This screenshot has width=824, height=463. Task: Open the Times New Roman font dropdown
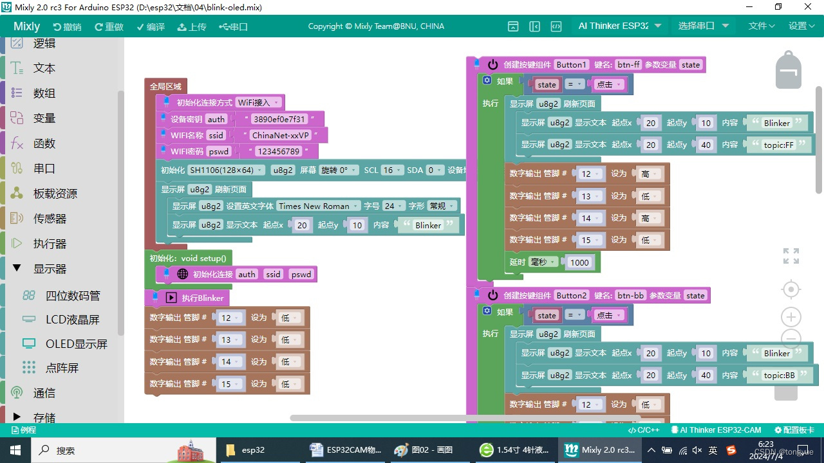[318, 206]
